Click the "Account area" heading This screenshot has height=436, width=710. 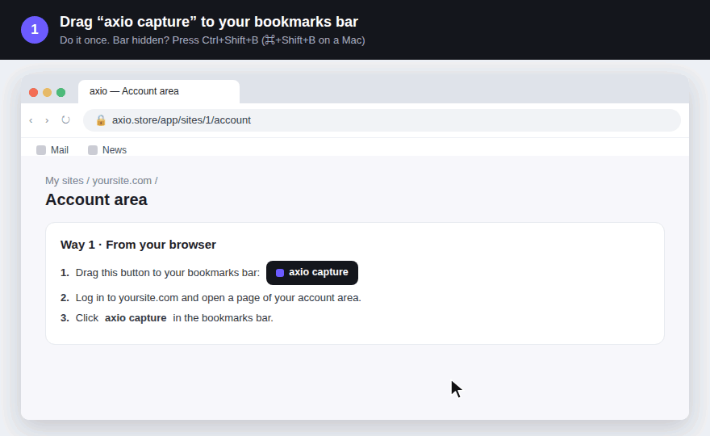tap(97, 200)
